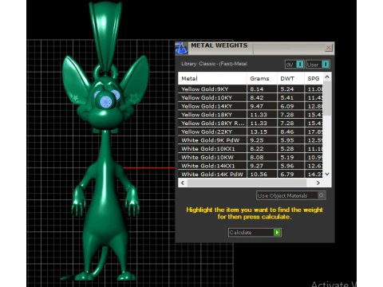Select the Yellow Gold:9KY row
Image resolution: width=383 pixels, height=287 pixels.
251,89
